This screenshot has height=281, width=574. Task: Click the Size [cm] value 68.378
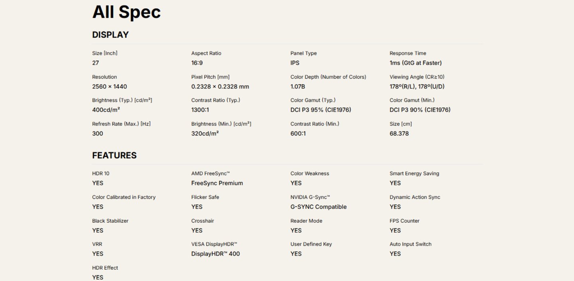(399, 134)
